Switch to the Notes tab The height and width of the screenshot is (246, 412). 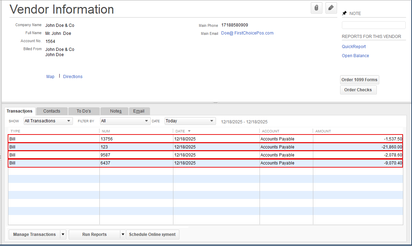pos(116,111)
